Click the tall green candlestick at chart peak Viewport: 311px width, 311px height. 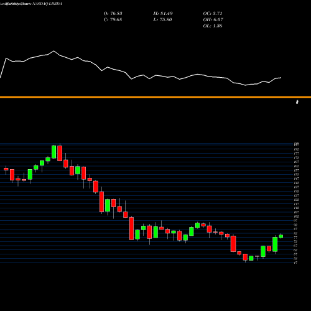point(53,152)
